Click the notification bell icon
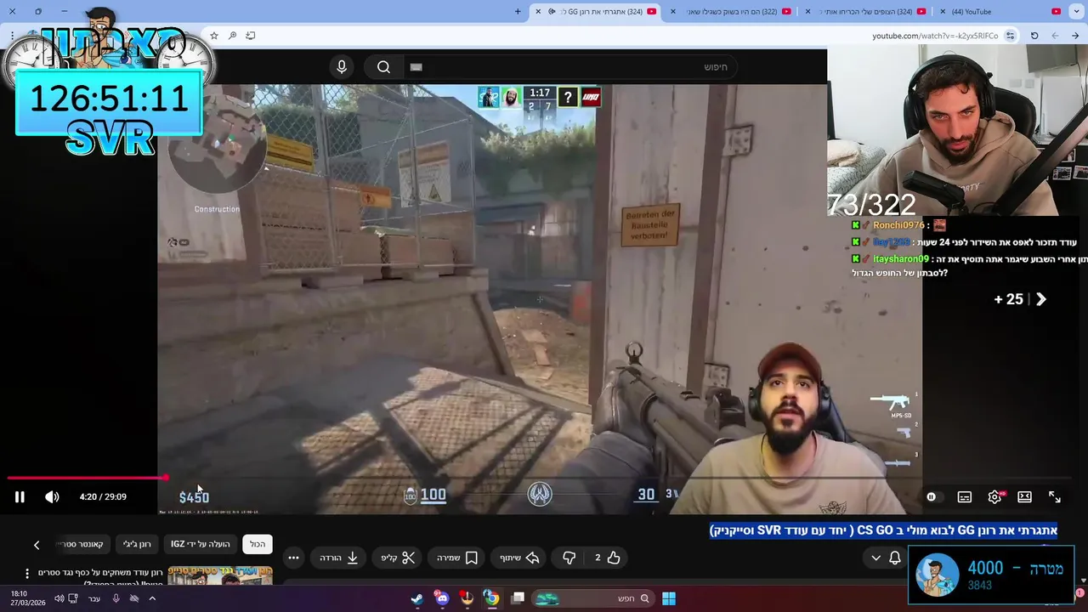The height and width of the screenshot is (612, 1088). click(895, 558)
